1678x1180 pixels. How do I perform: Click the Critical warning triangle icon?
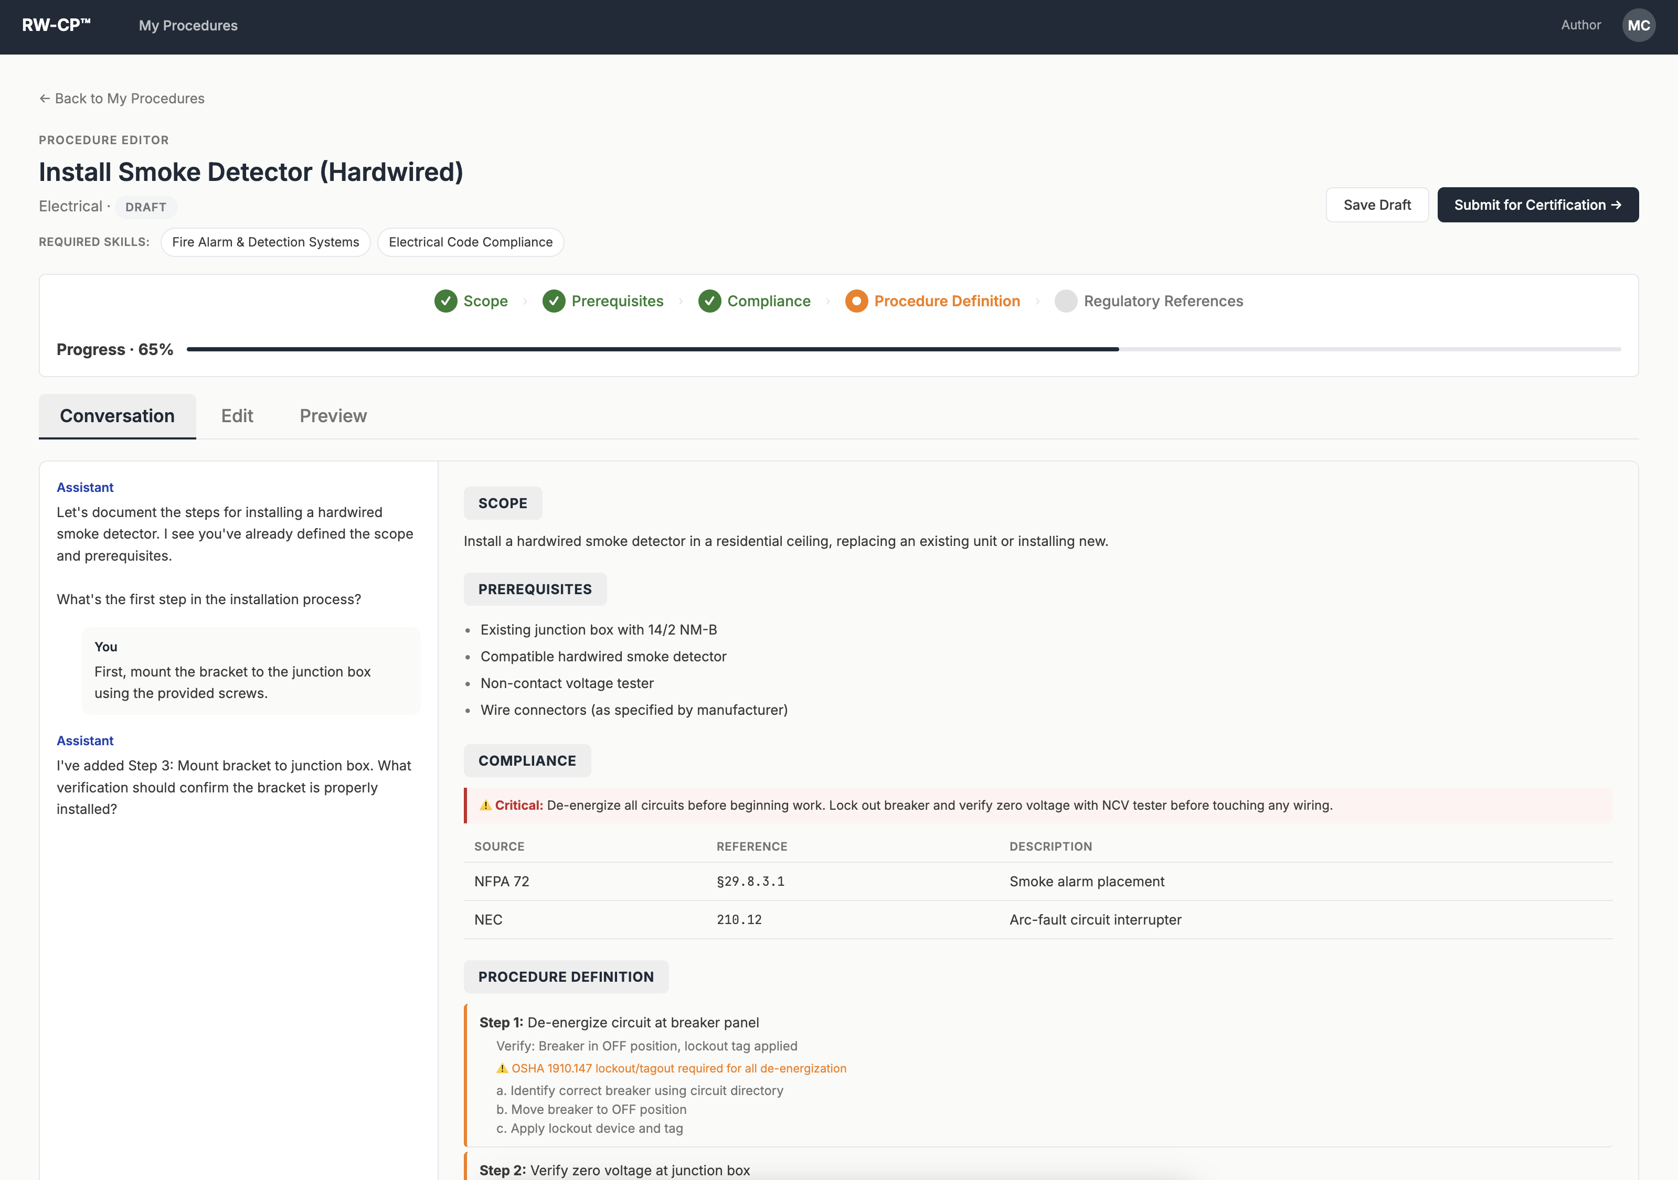[x=485, y=805]
